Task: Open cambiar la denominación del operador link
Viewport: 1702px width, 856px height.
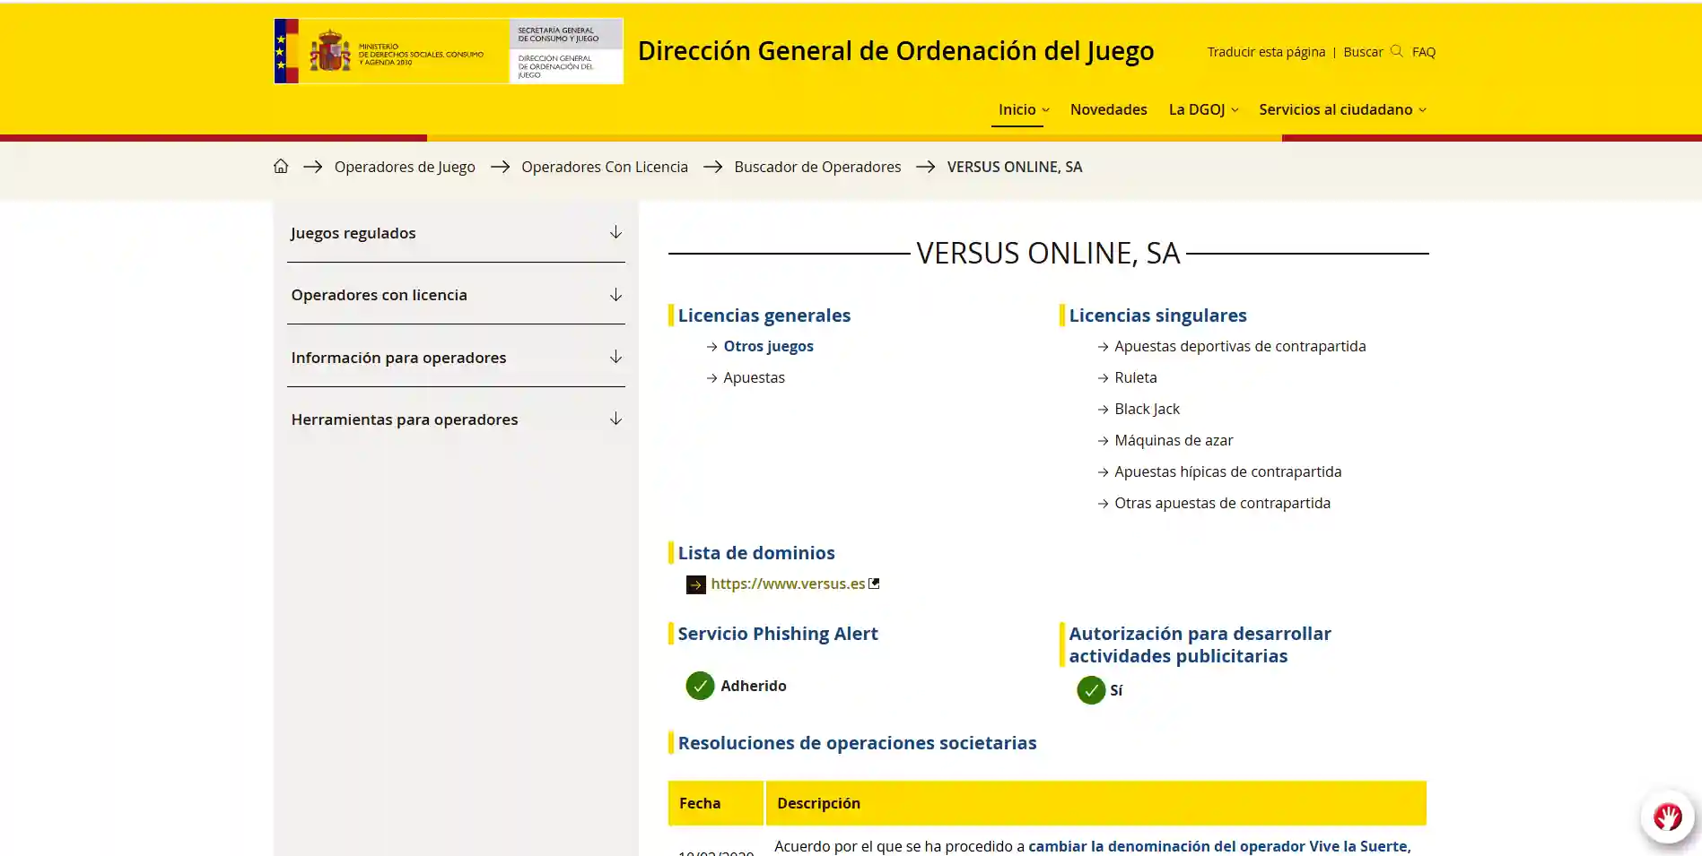Action: [x=1219, y=846]
